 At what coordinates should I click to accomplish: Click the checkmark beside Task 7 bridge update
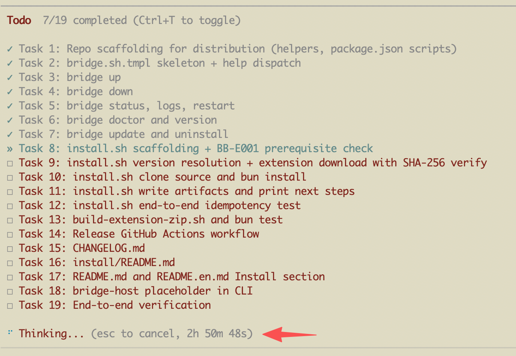(x=10, y=135)
